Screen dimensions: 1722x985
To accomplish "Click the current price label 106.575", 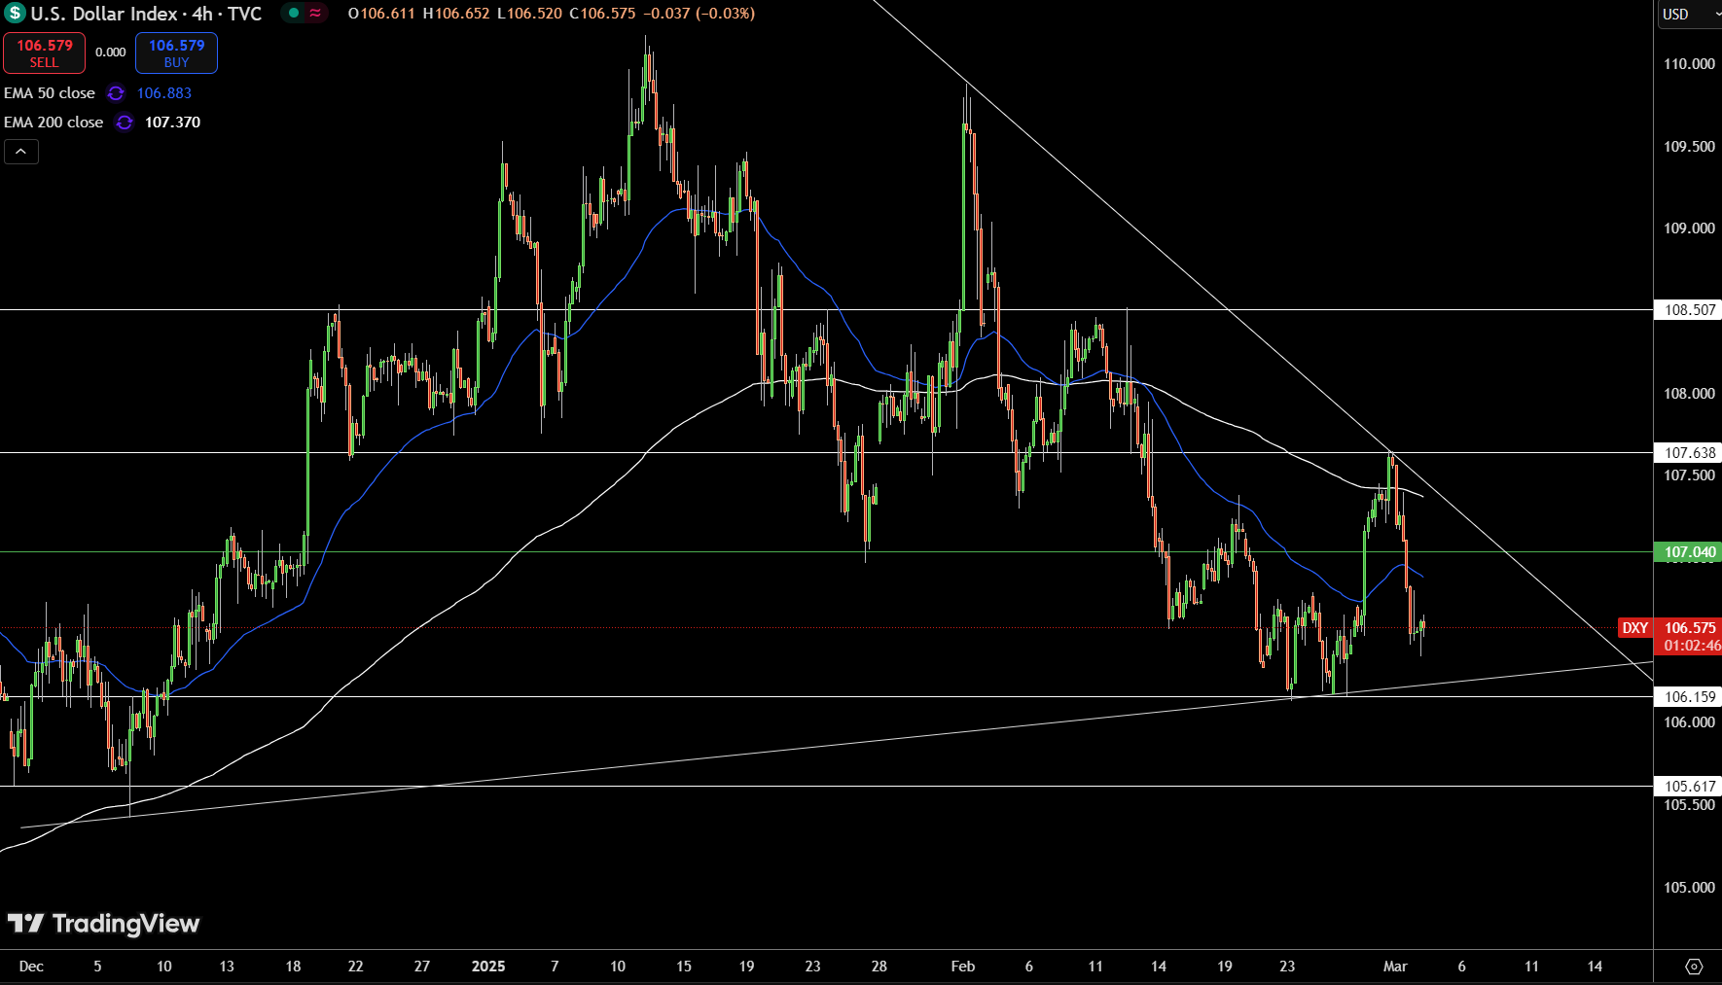I will click(1690, 628).
